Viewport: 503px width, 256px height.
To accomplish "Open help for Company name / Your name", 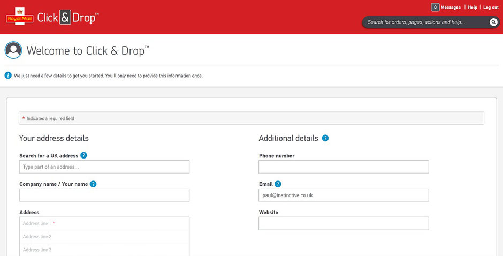I will coord(93,184).
